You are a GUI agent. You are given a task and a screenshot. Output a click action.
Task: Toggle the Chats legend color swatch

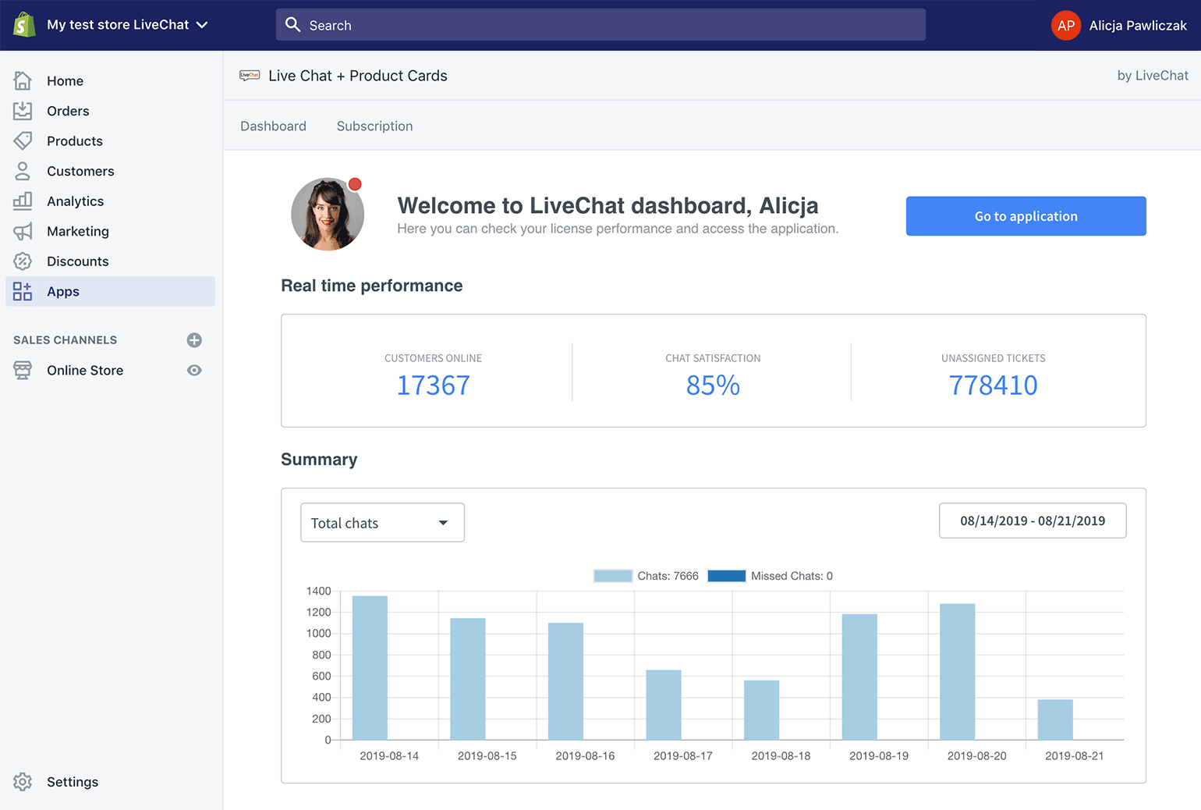613,576
